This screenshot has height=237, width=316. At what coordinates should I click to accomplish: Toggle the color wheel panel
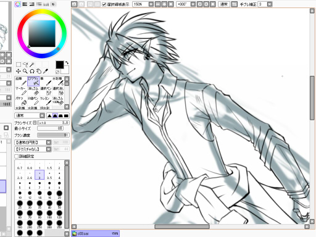(18, 4)
